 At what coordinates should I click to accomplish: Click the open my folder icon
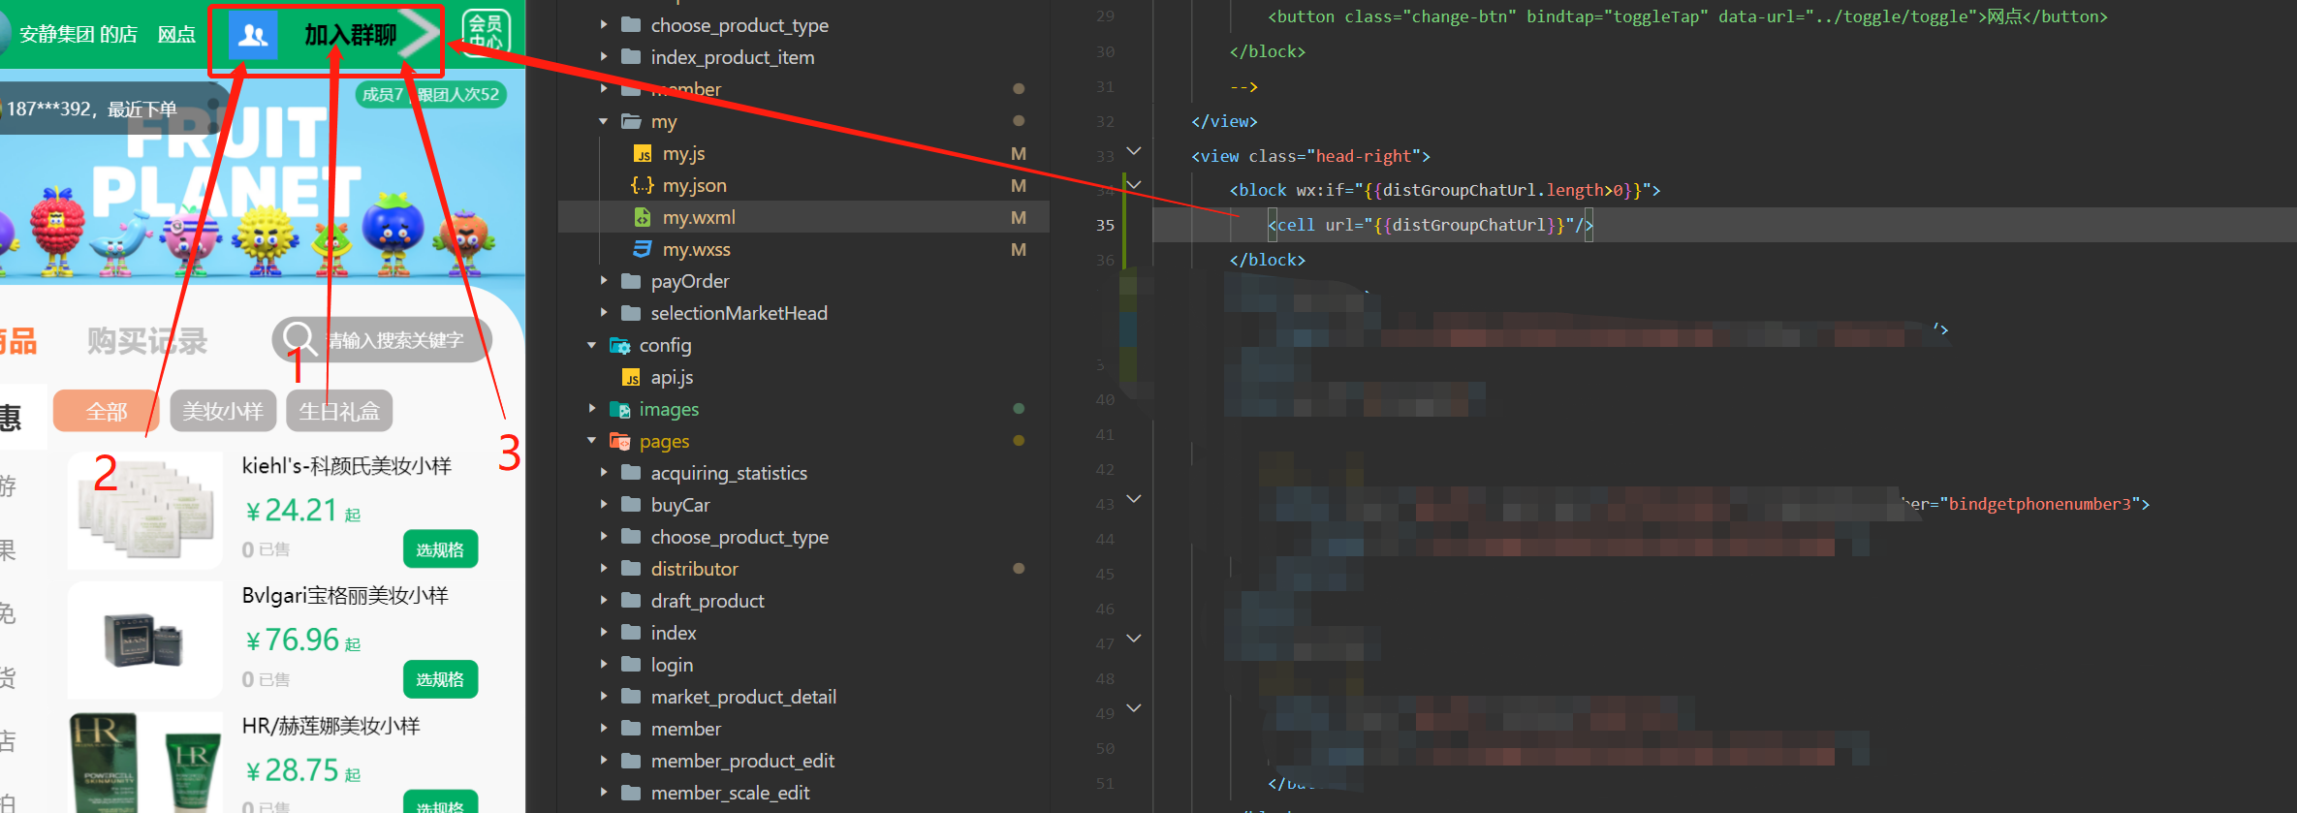point(631,121)
